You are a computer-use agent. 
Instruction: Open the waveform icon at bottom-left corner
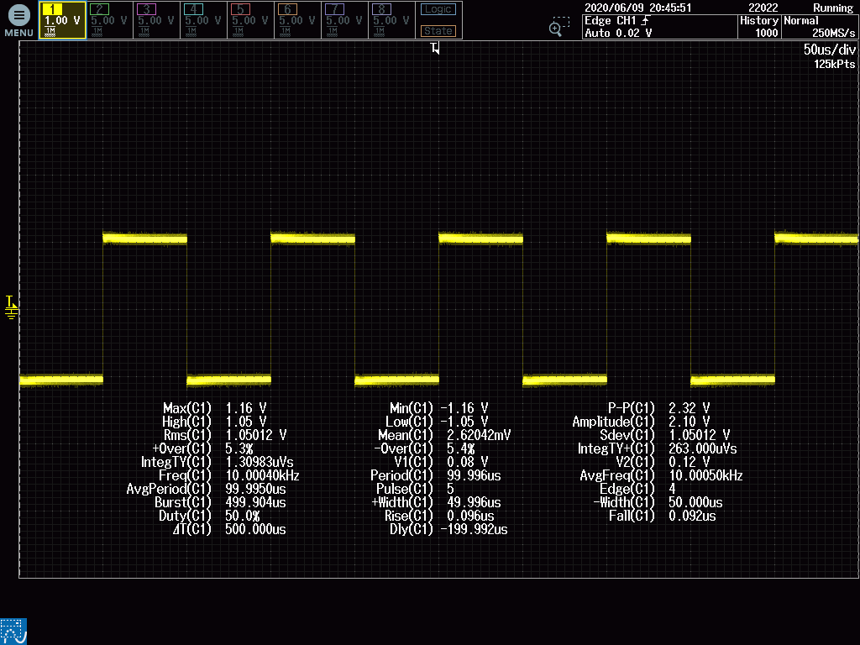tap(13, 632)
